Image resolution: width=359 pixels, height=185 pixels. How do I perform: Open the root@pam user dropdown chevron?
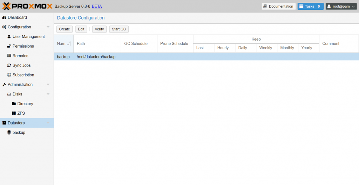(353, 7)
